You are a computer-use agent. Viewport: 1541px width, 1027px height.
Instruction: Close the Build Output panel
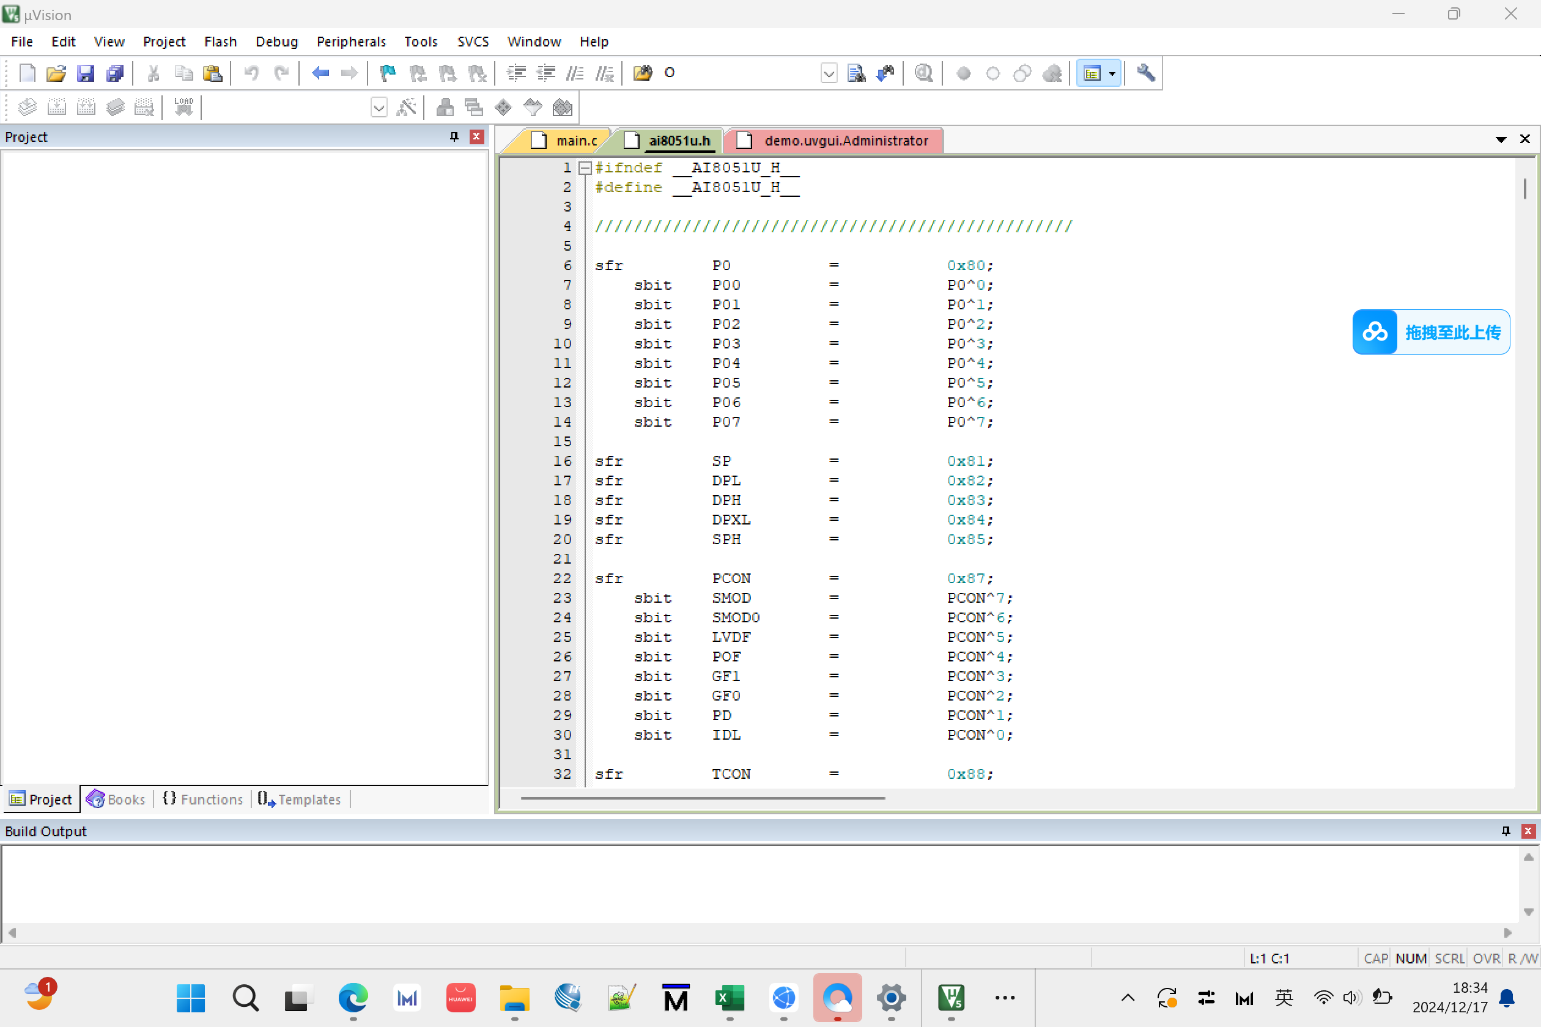(1528, 831)
